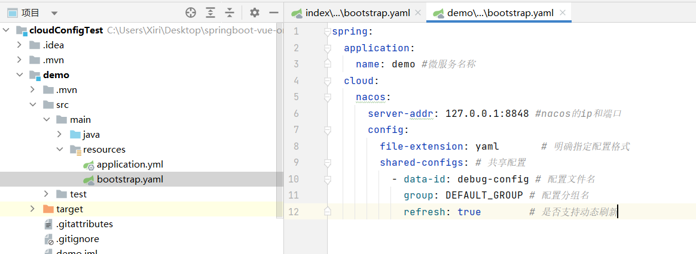696x254 pixels.
Task: Fold the nacos block on line 5
Action: coord(328,97)
